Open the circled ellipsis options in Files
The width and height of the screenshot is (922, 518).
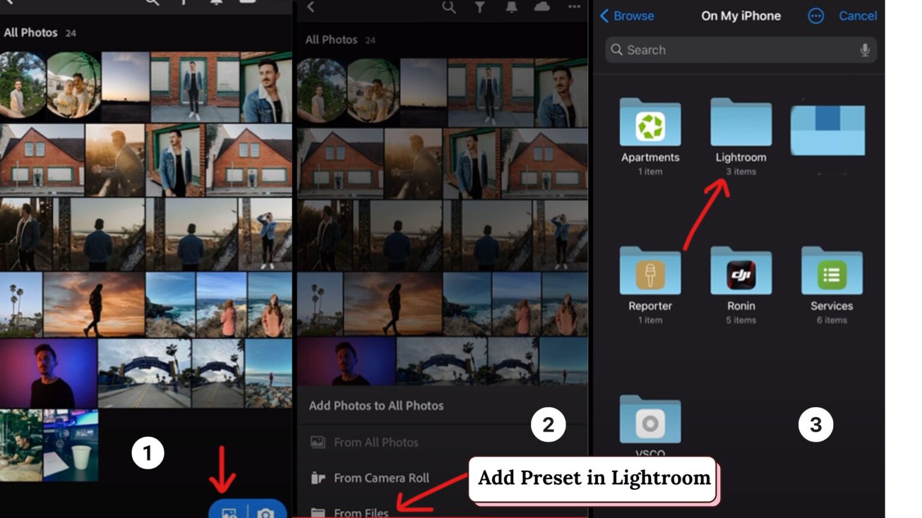815,16
